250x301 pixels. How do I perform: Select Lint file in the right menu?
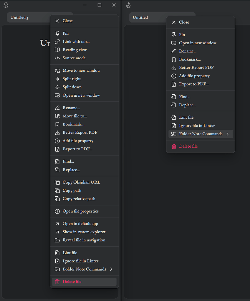click(x=201, y=118)
